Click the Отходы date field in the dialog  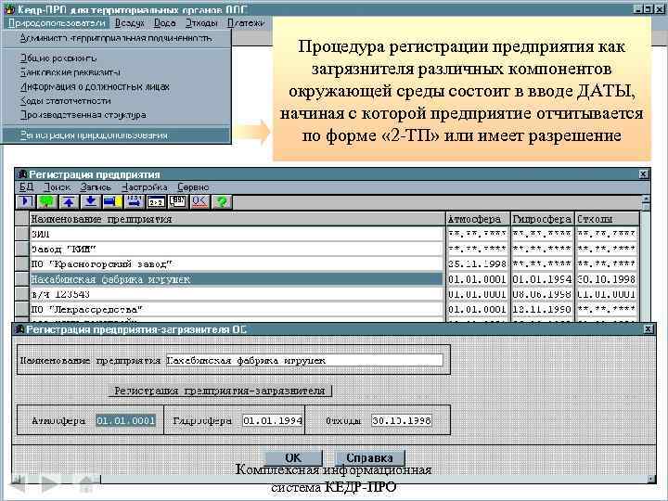pyautogui.click(x=402, y=420)
